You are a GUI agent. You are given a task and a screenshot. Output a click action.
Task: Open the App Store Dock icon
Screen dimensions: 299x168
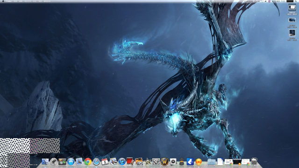click(71, 162)
